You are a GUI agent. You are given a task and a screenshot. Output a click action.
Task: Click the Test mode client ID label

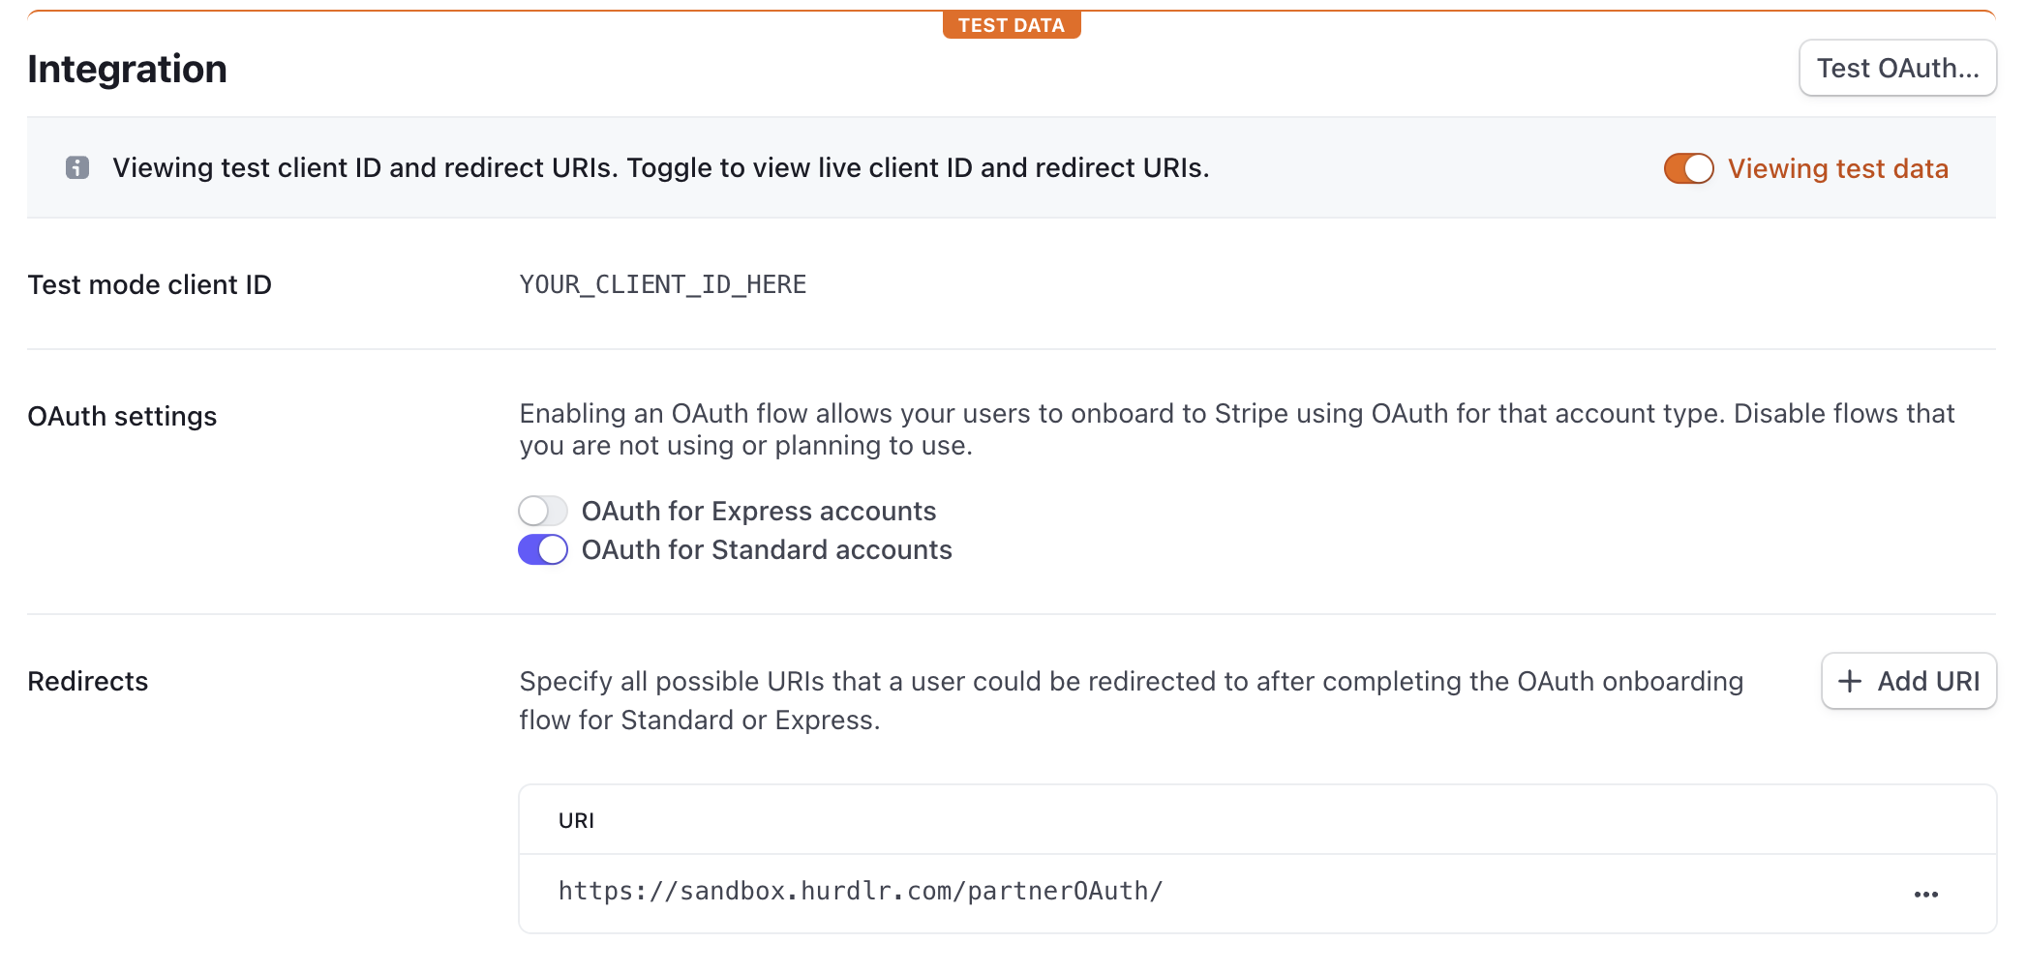[150, 284]
